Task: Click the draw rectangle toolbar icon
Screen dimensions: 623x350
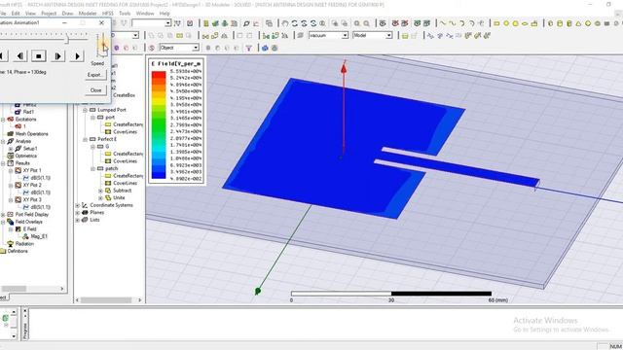Action: [496, 23]
